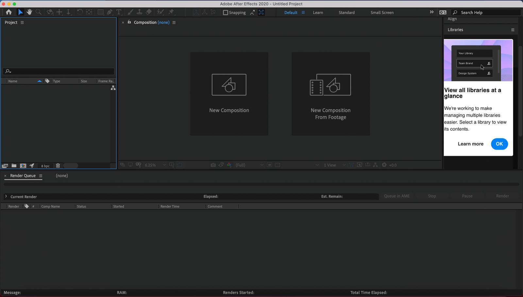Click the Home icon in the toolbar

9,12
